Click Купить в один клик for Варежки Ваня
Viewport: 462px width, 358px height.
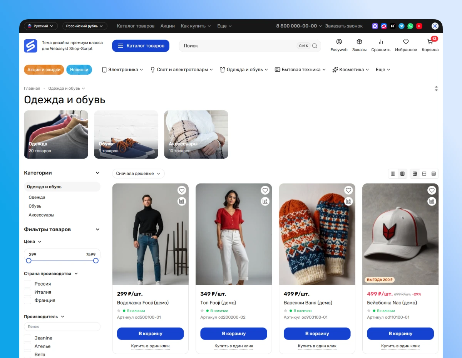[x=317, y=346]
